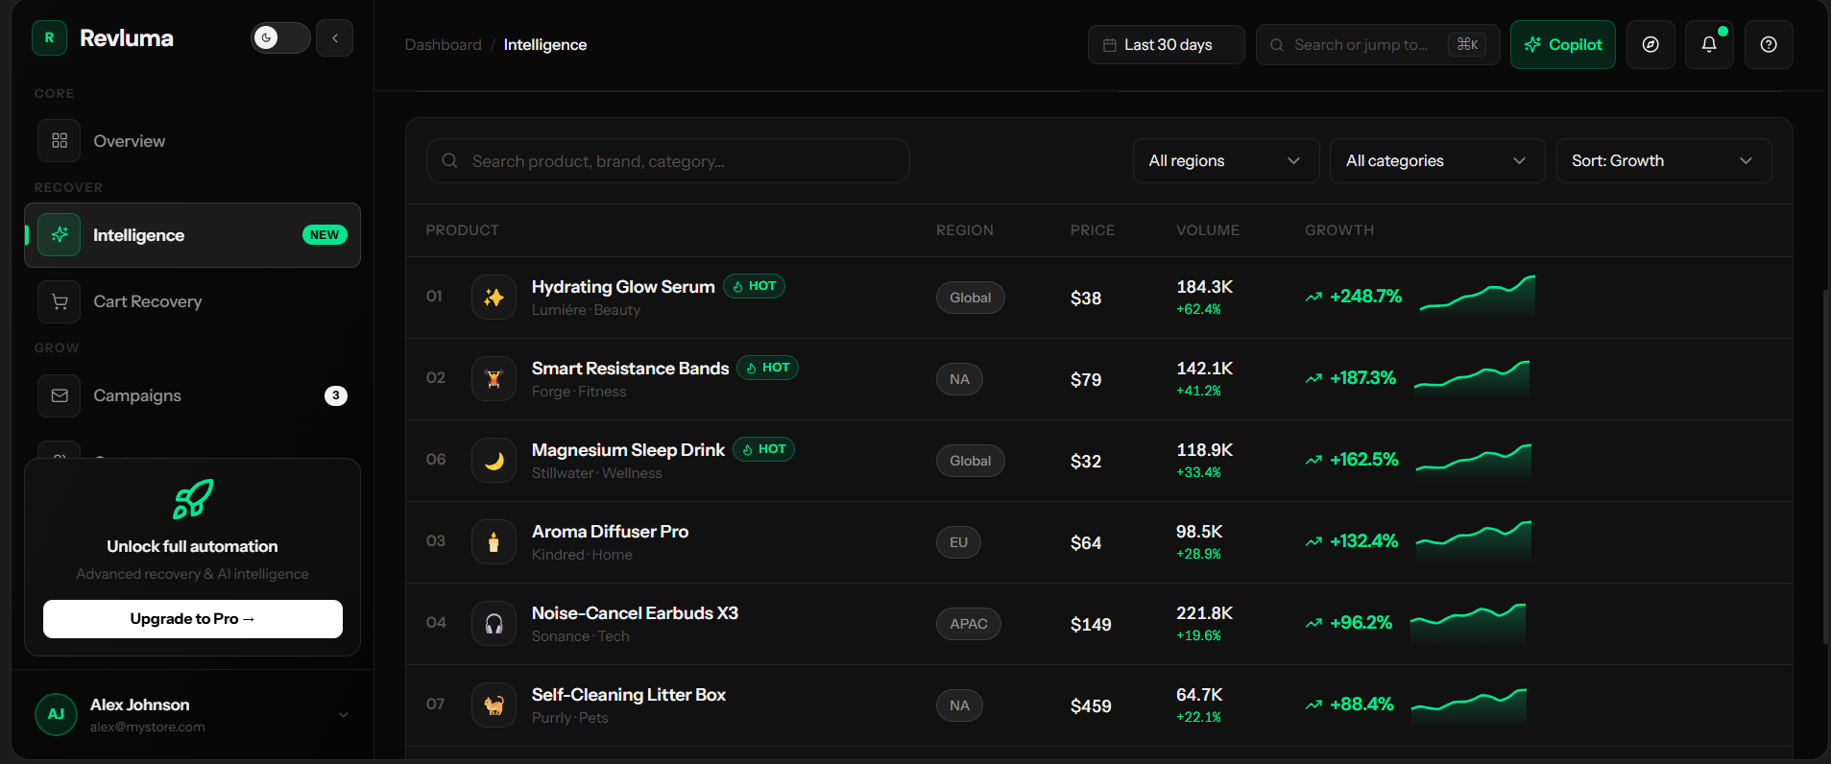Click the Revluma logo icon
Screen dimensions: 1831x764
[x=49, y=38]
